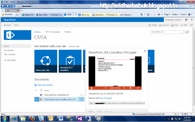This screenshot has width=195, height=122.
Task: Switch to the Citibank browser tab
Action: tap(127, 15)
